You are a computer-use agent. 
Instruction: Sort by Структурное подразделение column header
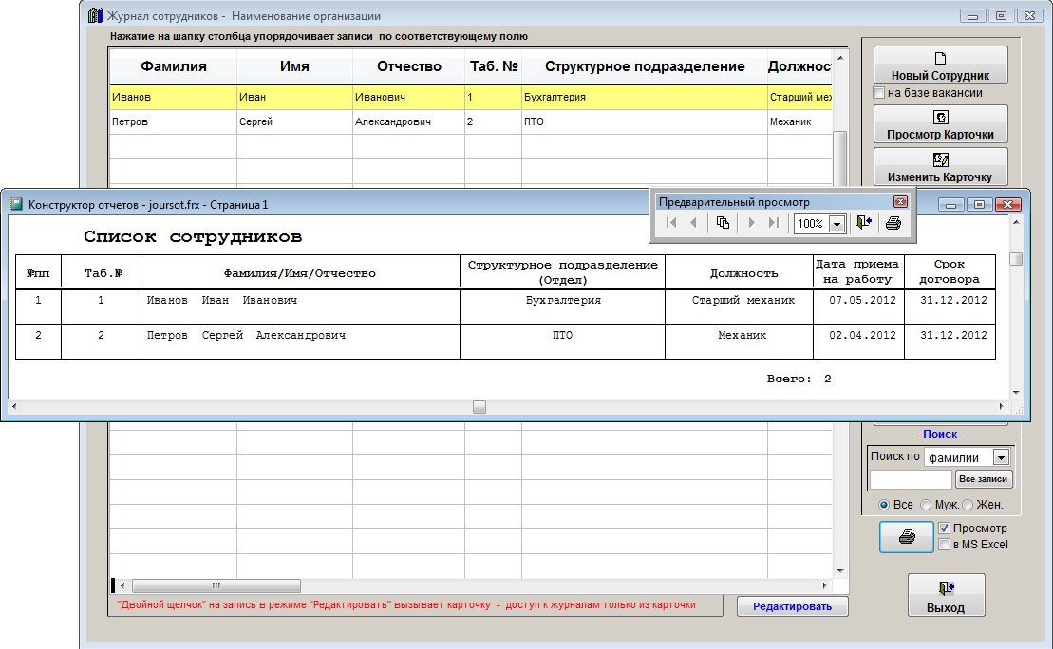(645, 67)
